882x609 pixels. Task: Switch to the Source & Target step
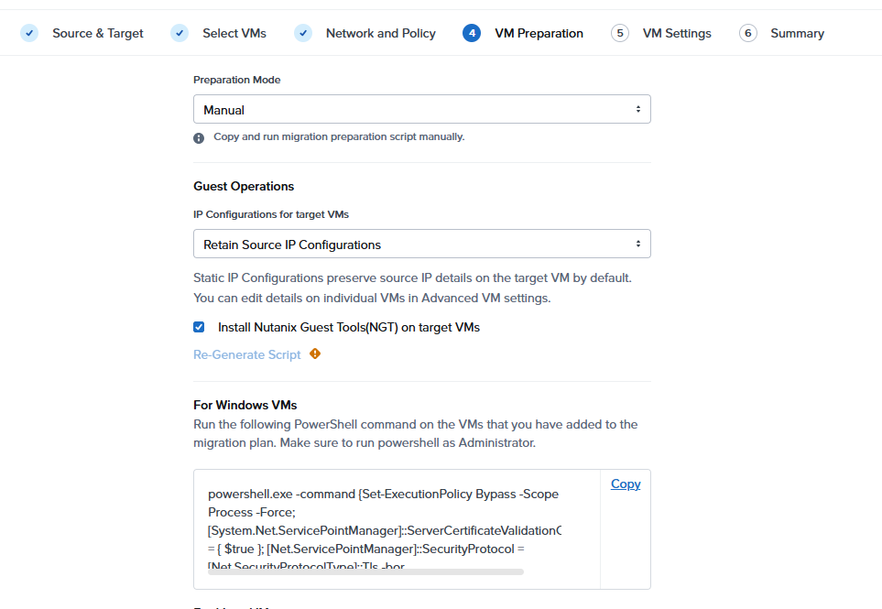(98, 34)
